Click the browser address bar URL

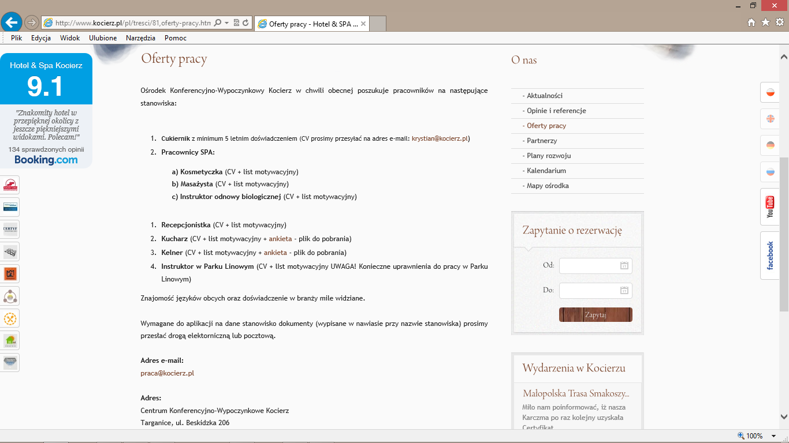click(x=133, y=23)
